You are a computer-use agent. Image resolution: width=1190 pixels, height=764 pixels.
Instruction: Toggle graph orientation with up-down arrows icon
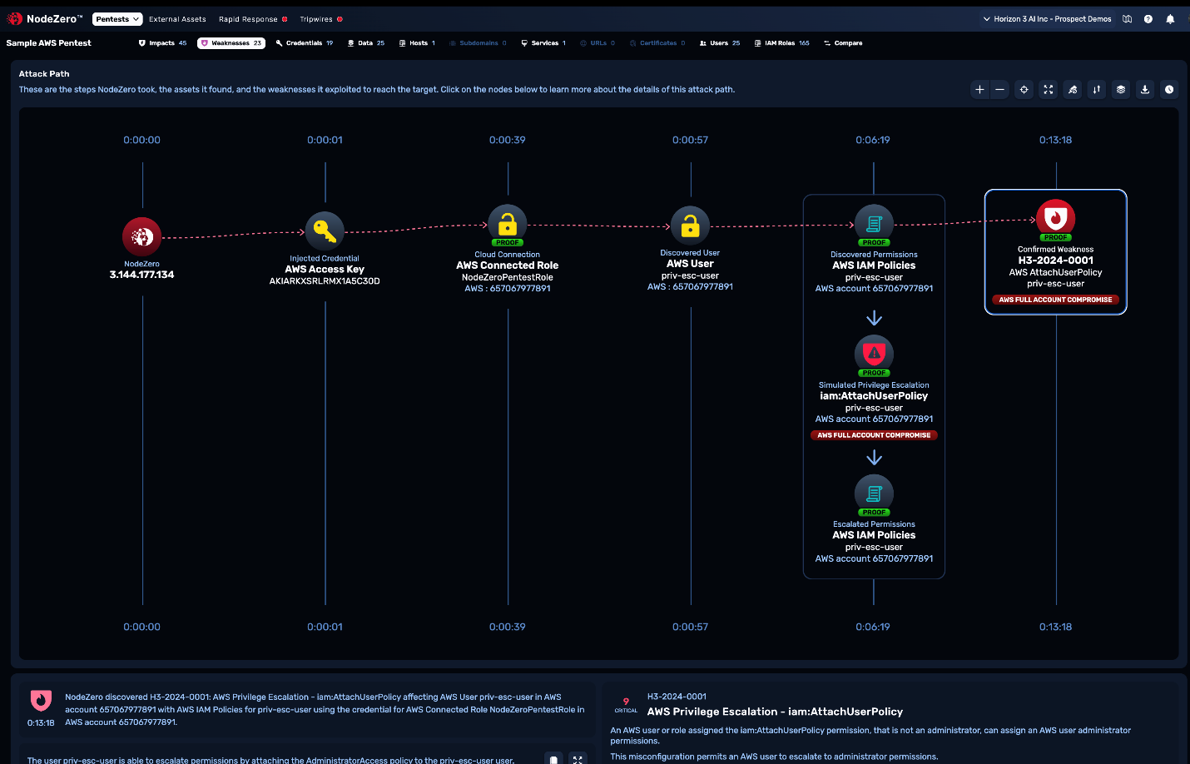tap(1097, 90)
